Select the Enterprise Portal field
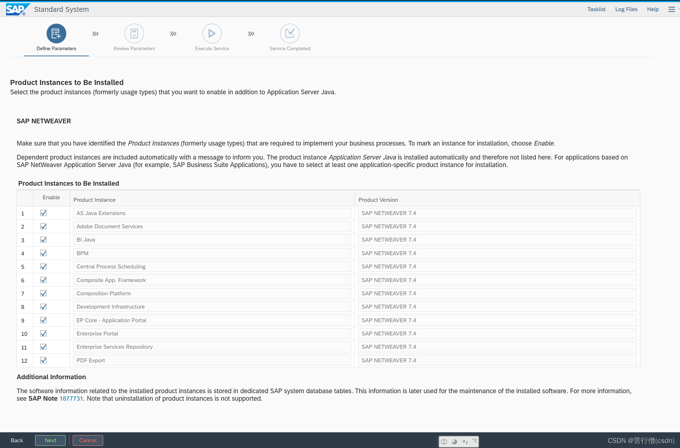This screenshot has height=448, width=680. (x=212, y=333)
